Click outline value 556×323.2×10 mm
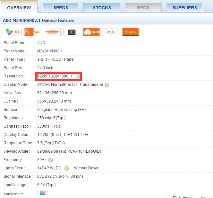This screenshot has height=198, width=213. point(54,101)
